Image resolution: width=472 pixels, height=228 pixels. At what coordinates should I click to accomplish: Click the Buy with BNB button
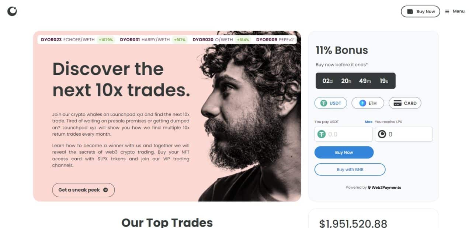tap(350, 170)
